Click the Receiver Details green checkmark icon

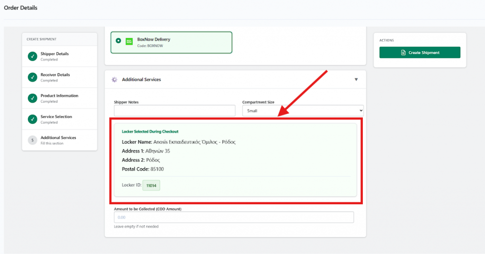click(x=32, y=77)
